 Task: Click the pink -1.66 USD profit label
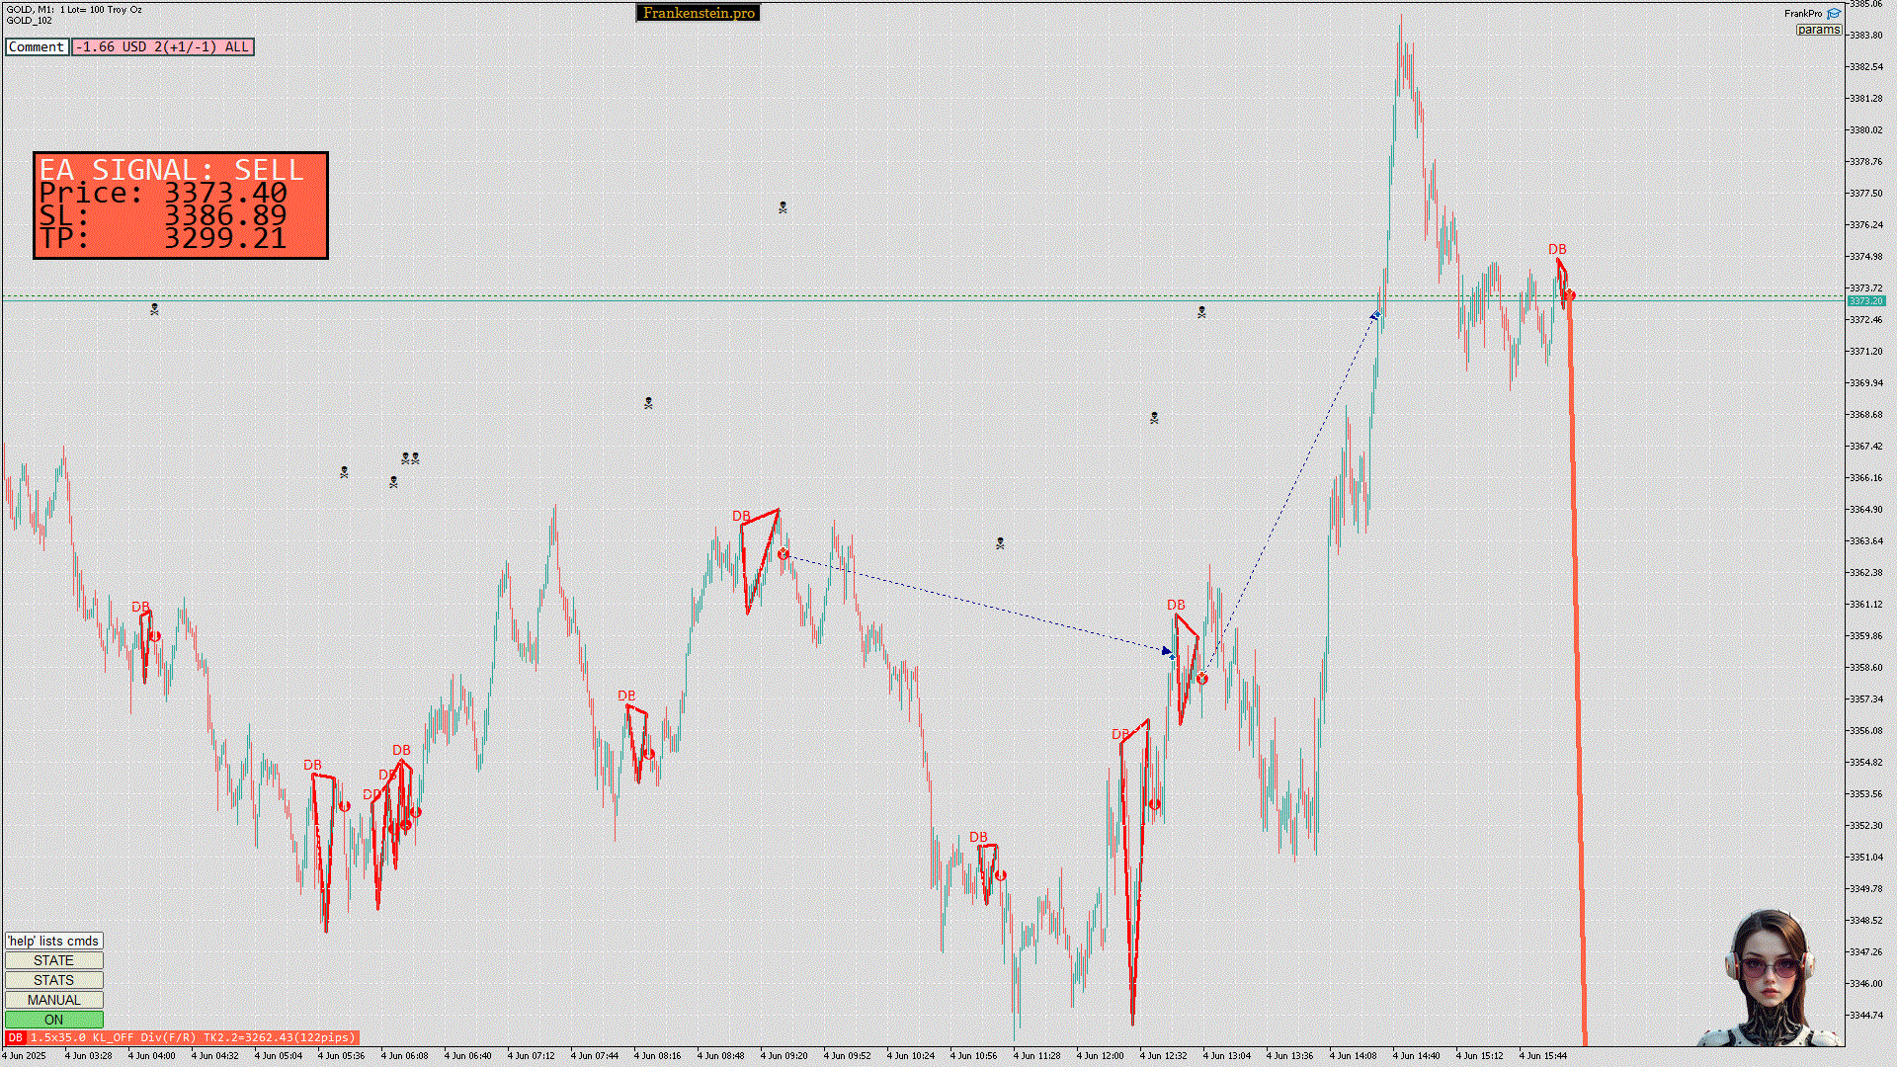click(163, 46)
